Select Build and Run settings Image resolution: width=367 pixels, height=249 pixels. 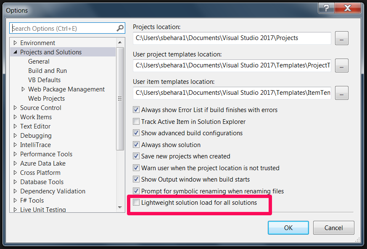click(x=48, y=70)
